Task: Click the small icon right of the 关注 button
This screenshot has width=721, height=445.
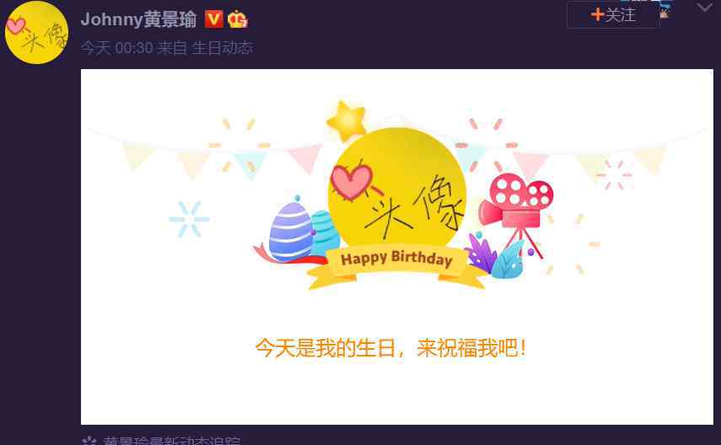Action: pos(665,11)
